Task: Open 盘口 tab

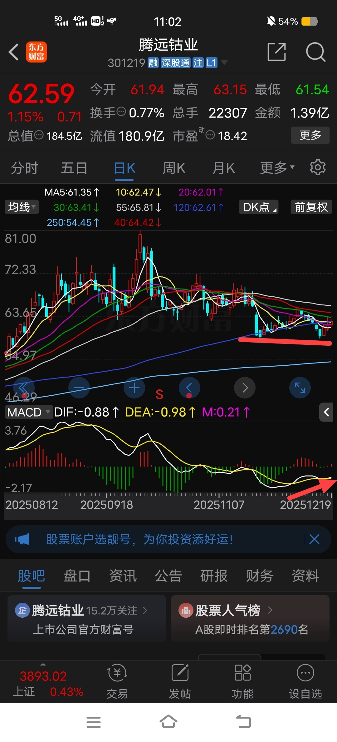Action: tap(77, 576)
